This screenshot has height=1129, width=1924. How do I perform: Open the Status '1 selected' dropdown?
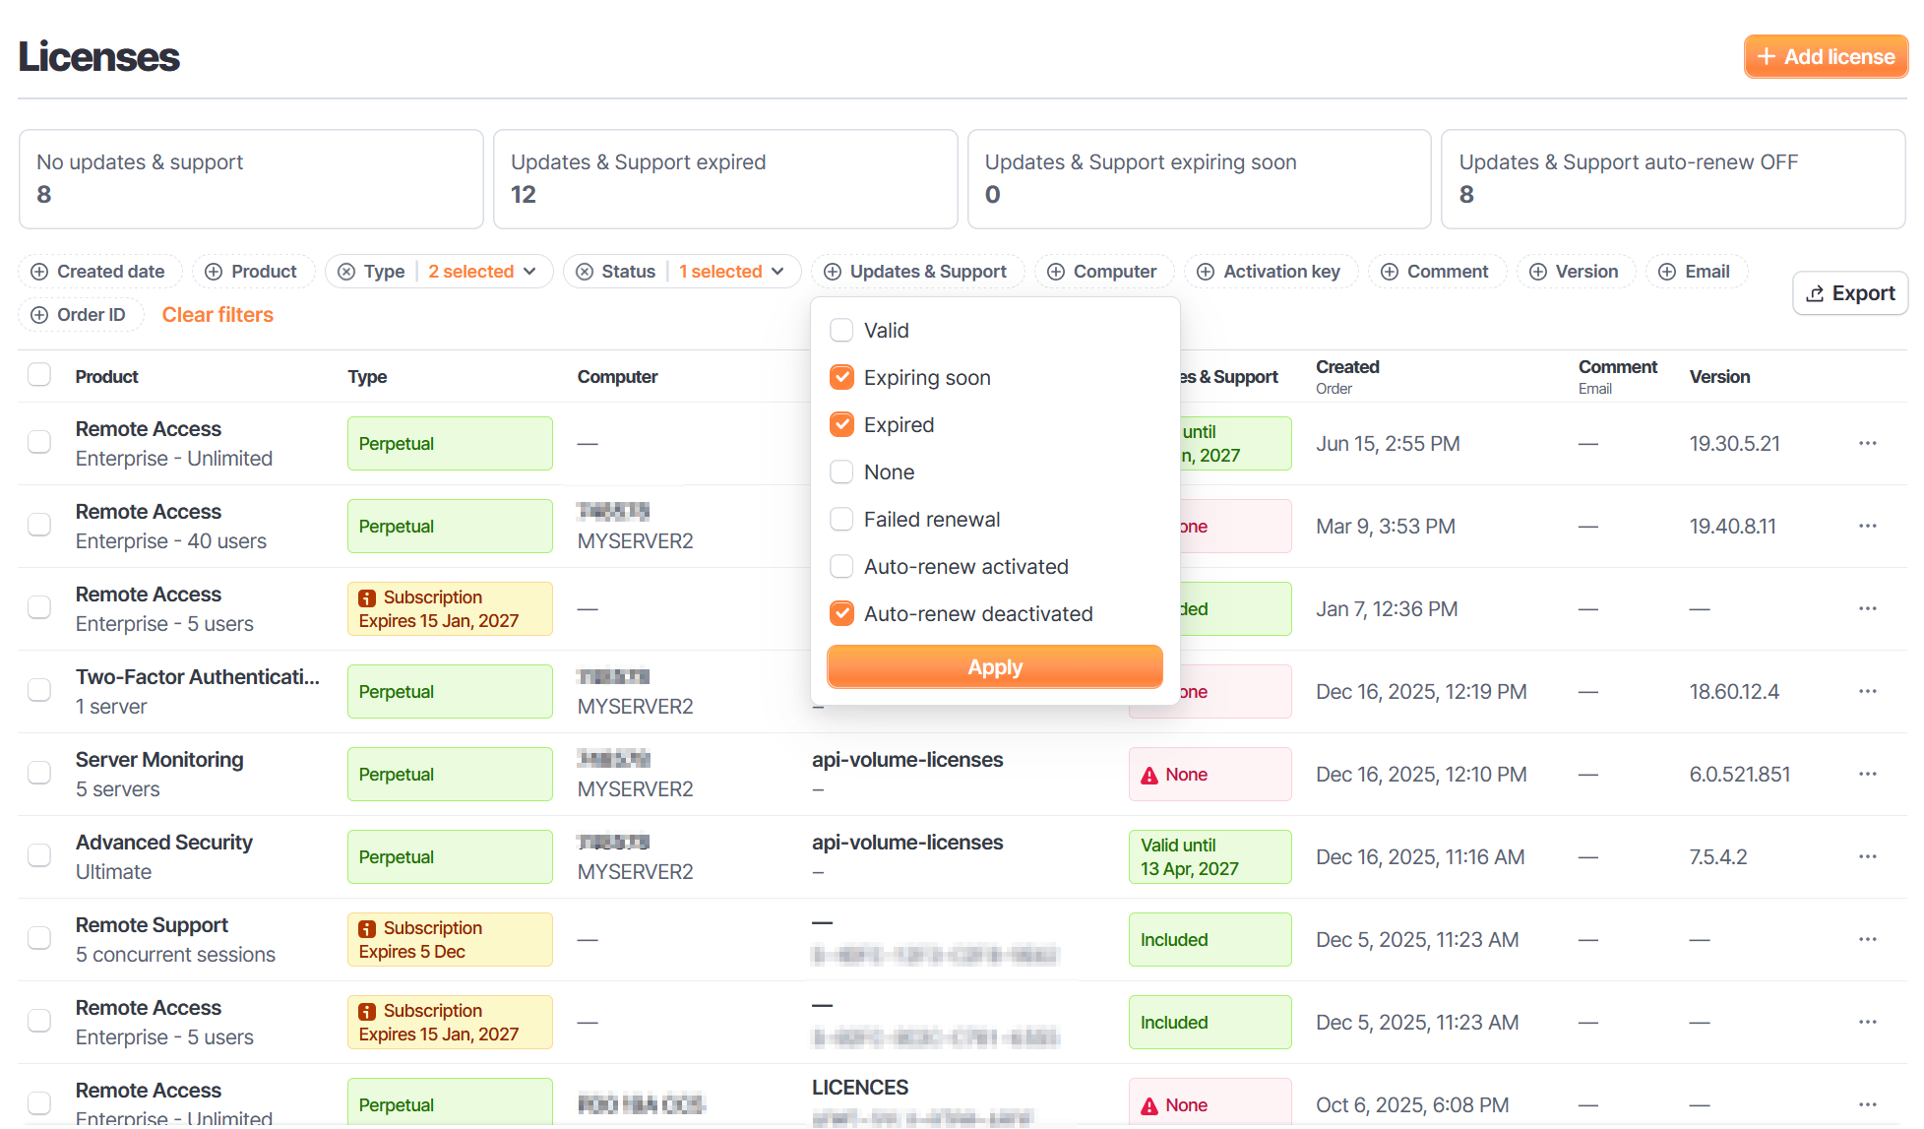[732, 272]
